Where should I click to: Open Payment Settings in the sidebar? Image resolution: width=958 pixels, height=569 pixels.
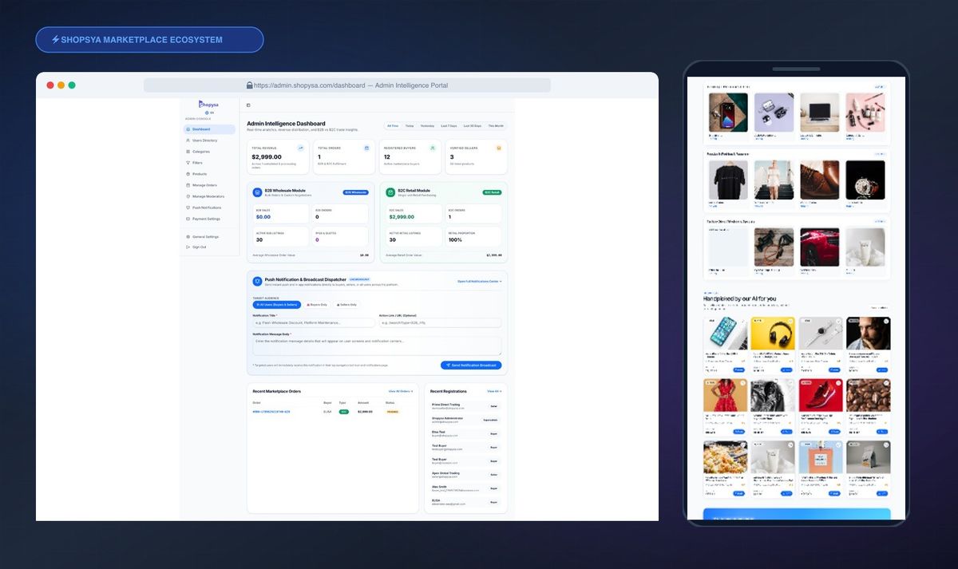tap(209, 219)
